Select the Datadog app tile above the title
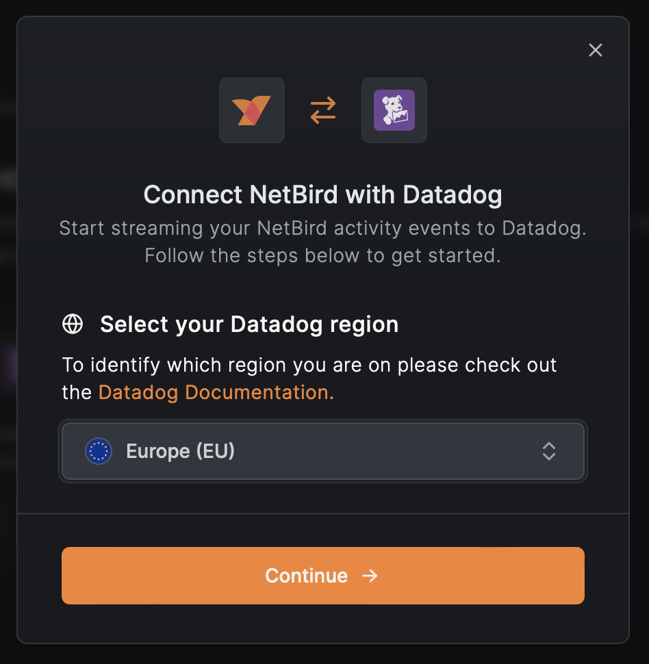 click(394, 110)
